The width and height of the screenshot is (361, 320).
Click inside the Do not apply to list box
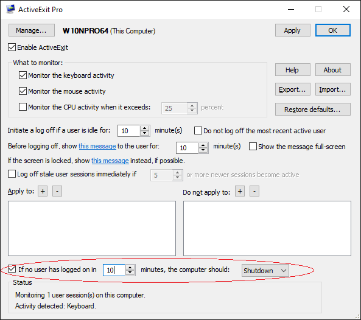[x=267, y=228]
